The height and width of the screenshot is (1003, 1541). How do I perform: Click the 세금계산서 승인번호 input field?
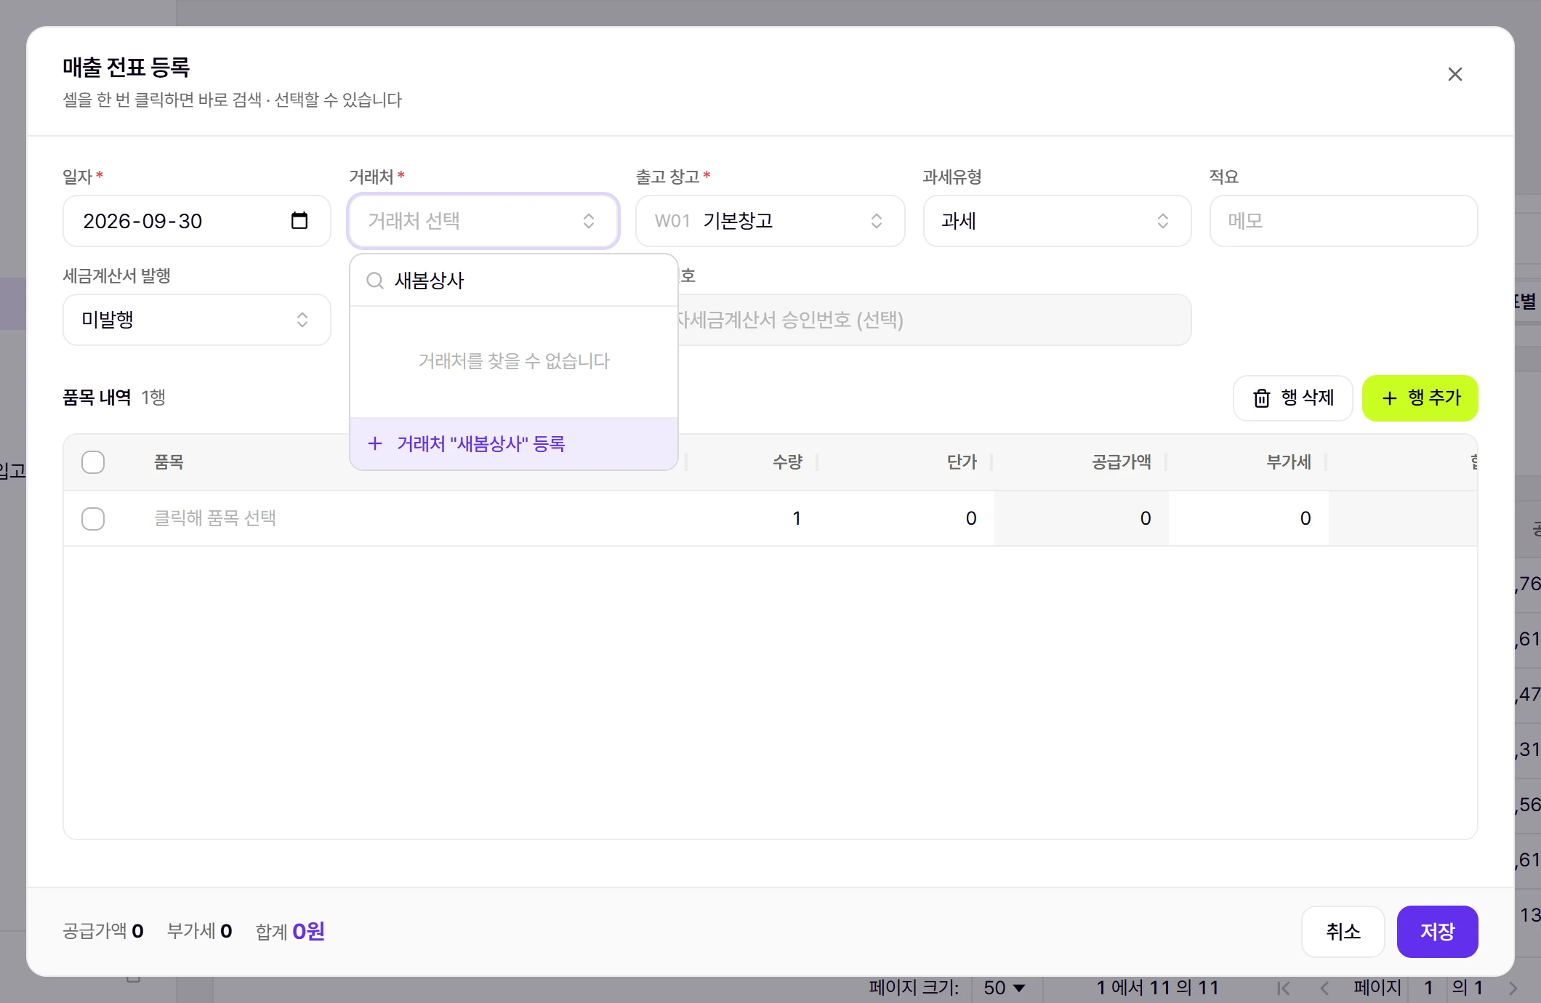934,320
